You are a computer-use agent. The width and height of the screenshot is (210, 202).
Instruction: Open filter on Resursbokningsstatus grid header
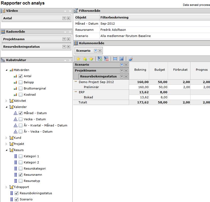(x=122, y=77)
